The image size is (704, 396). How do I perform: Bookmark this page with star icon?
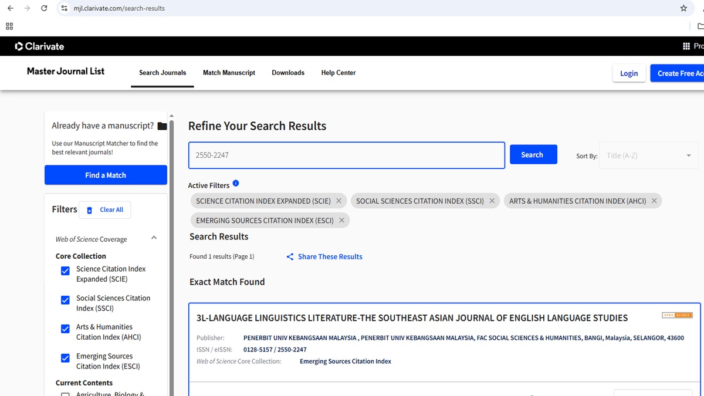683,8
